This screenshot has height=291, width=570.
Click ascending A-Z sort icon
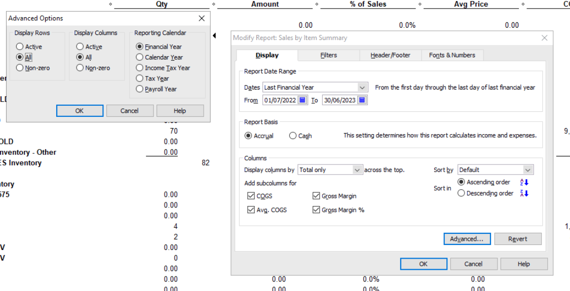524,182
